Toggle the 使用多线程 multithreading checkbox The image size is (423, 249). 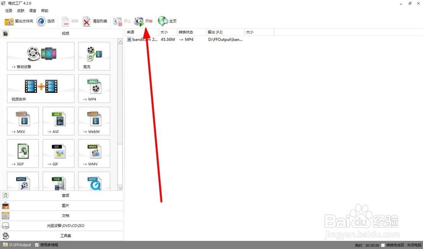click(x=37, y=245)
